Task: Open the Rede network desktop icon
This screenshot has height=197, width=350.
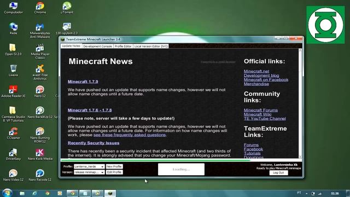Action: click(x=13, y=28)
